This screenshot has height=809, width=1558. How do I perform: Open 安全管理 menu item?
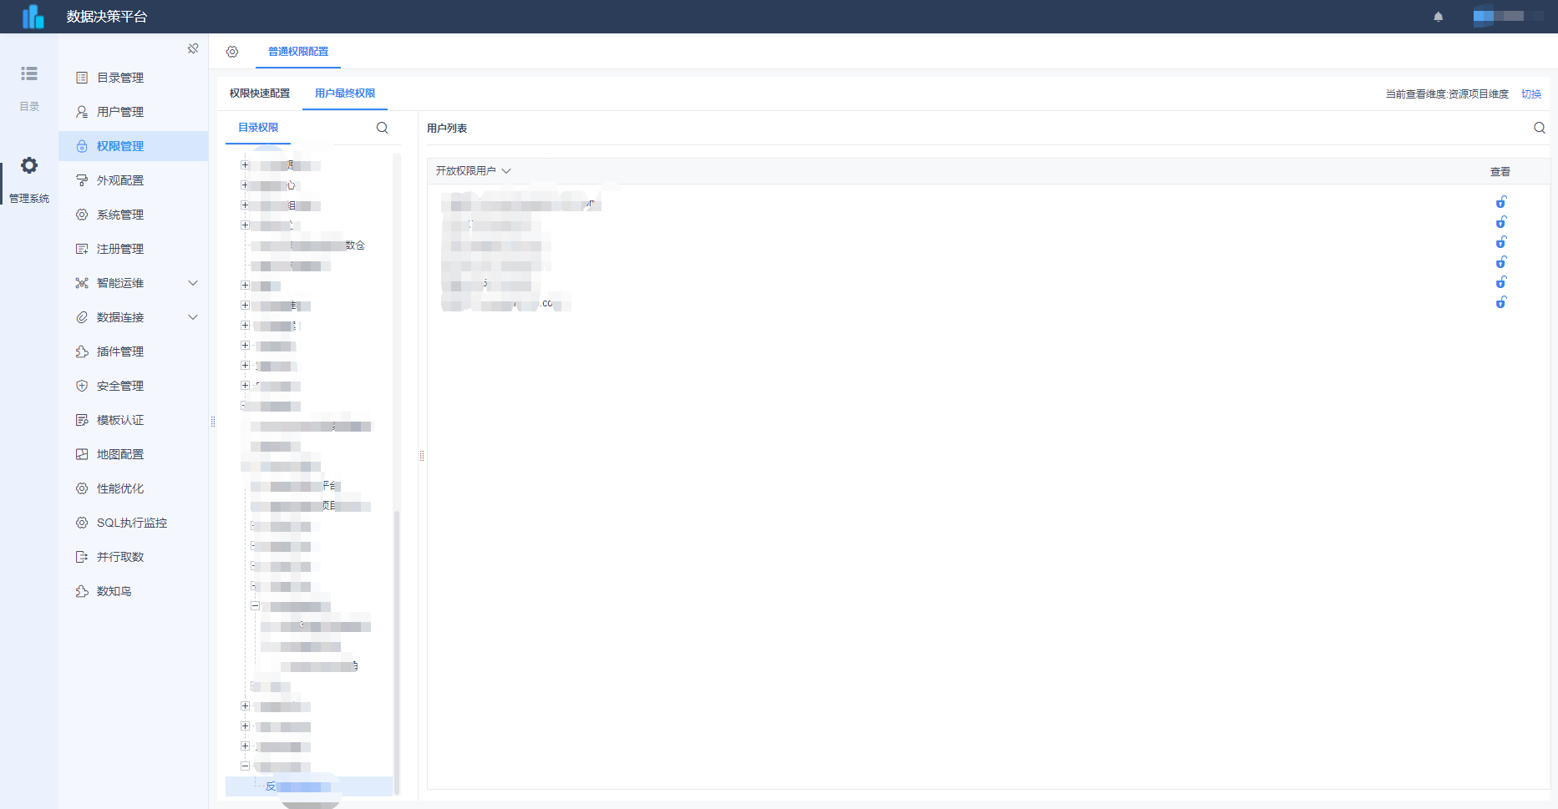[x=134, y=386]
